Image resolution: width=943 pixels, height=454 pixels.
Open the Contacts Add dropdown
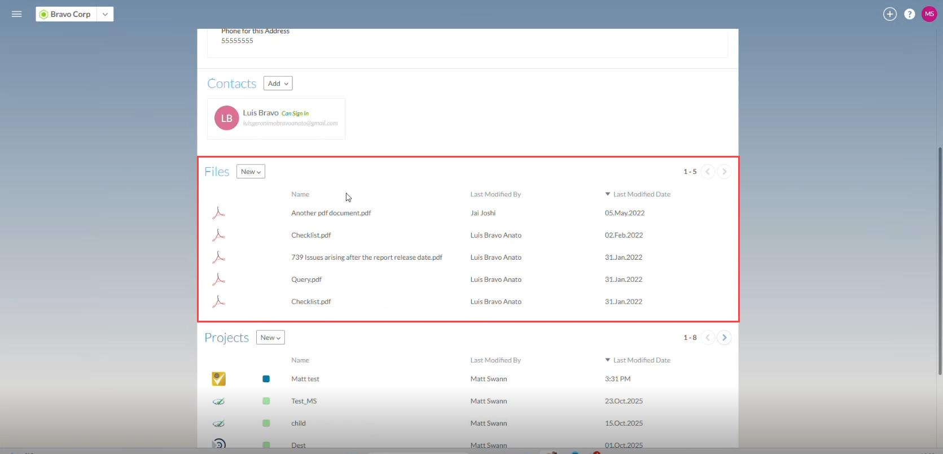point(278,84)
